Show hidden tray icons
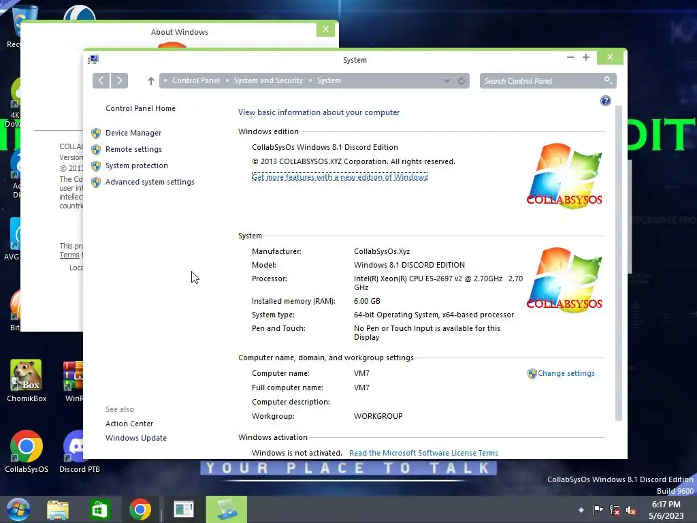Screen dimensions: 697x523 click(581, 510)
